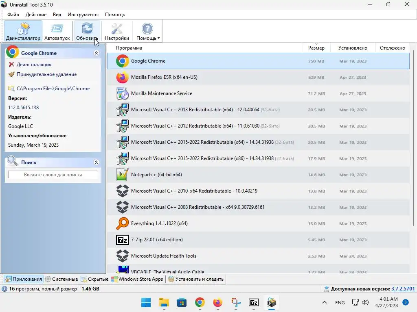Sort list by Размер column
The height and width of the screenshot is (312, 417).
(316, 48)
